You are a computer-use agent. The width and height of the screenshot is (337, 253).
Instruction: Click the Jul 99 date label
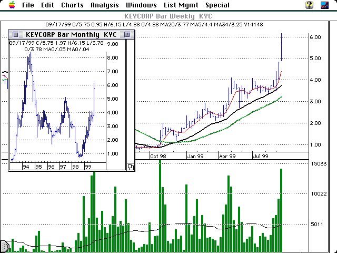pos(261,156)
